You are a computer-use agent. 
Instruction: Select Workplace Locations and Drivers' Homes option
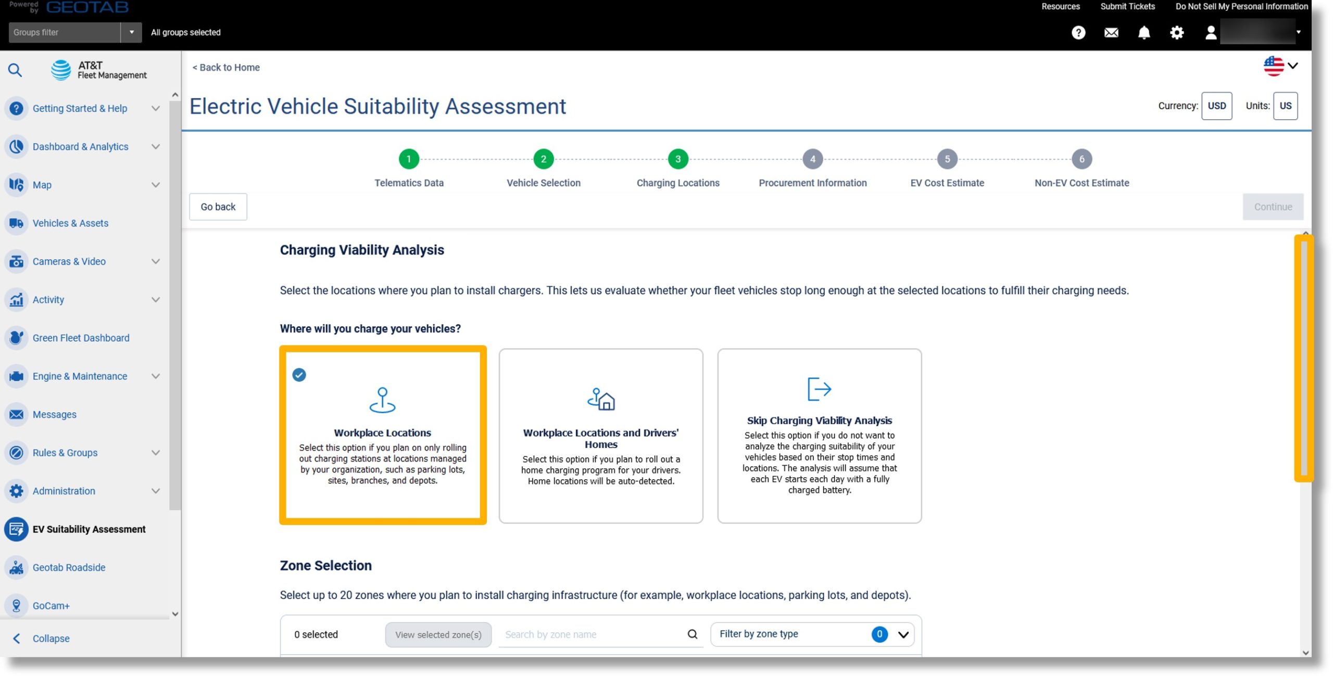(x=601, y=435)
